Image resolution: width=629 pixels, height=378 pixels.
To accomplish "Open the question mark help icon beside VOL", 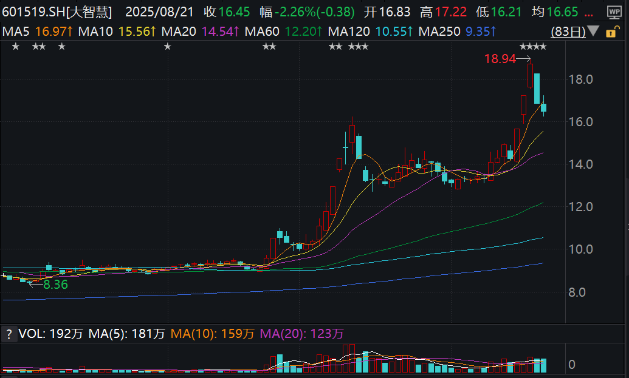I will [9, 334].
